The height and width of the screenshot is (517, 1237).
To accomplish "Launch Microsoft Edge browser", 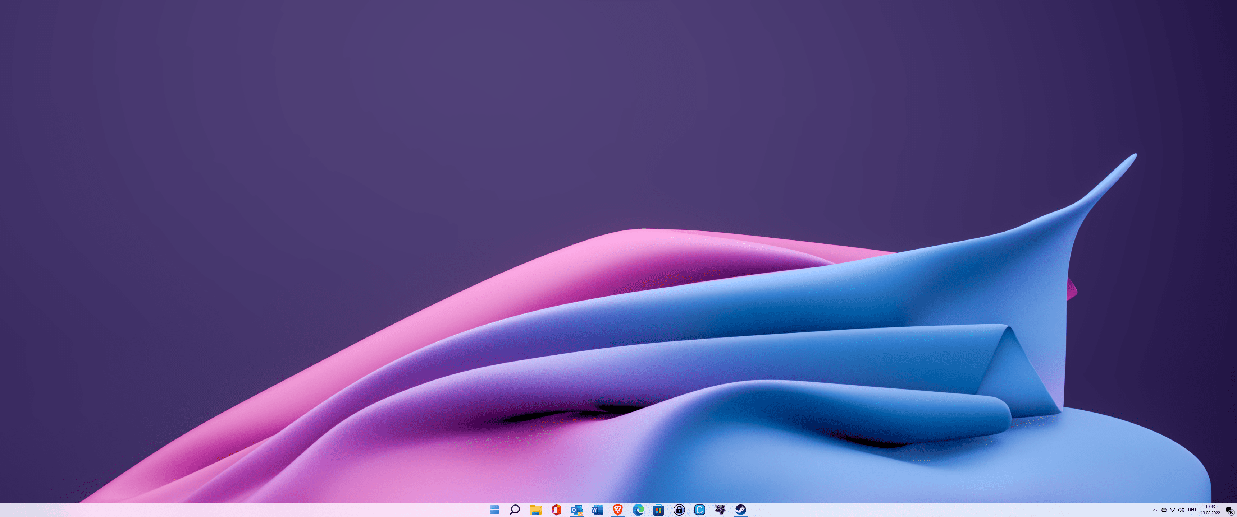I will pos(638,509).
